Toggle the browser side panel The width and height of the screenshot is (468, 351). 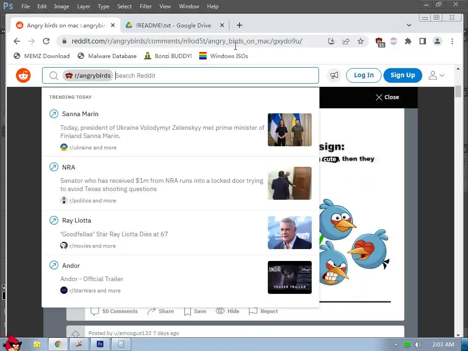tap(423, 41)
